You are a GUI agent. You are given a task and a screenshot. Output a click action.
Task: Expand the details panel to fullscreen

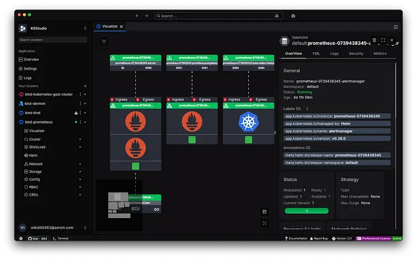point(383,40)
